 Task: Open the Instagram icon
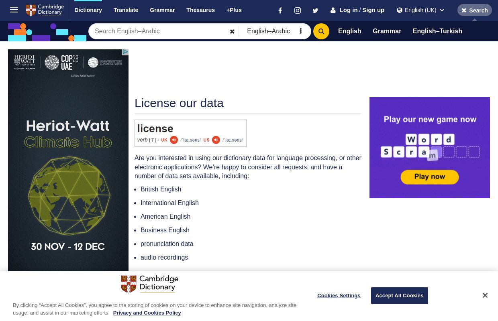pos(298,10)
